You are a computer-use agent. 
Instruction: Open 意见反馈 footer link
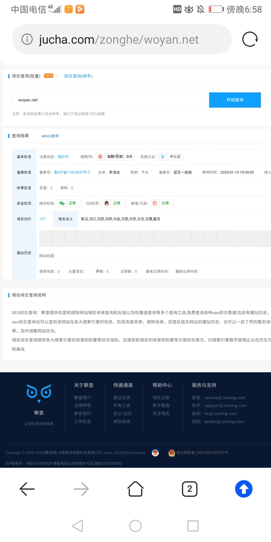(122, 398)
